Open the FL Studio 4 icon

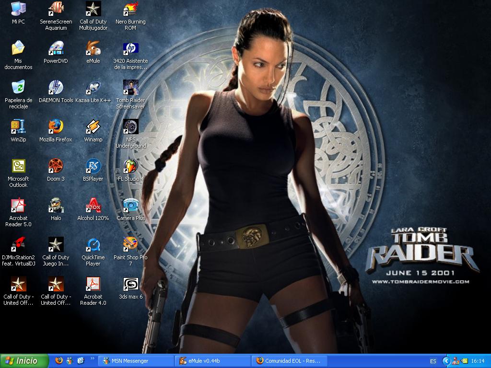(x=130, y=166)
